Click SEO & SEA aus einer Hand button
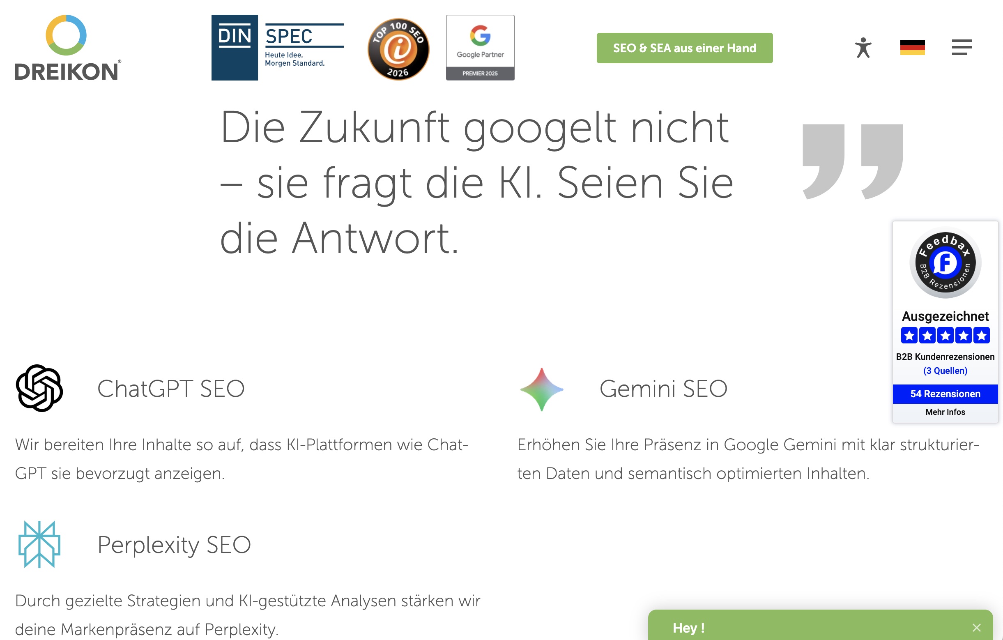The height and width of the screenshot is (640, 1003). point(684,48)
